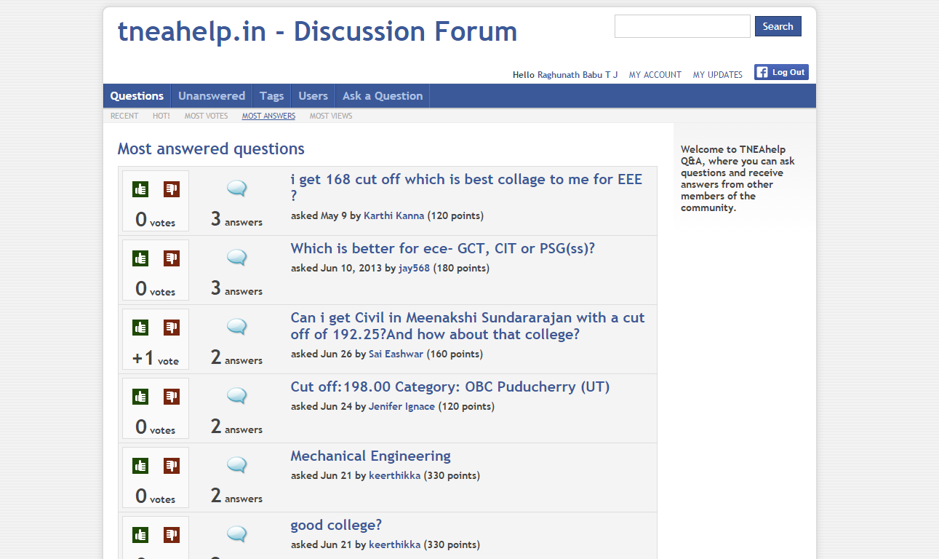
Task: View Karthi Kanna's user profile
Action: (x=393, y=215)
